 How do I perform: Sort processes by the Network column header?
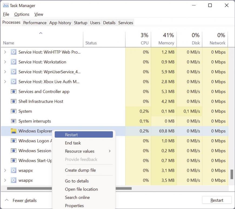(215, 39)
